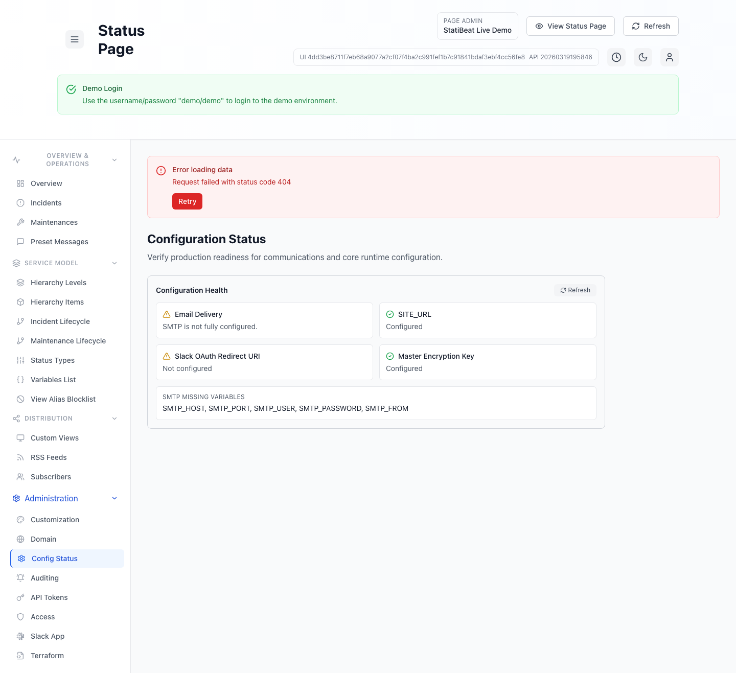The height and width of the screenshot is (673, 736).
Task: Refresh Configuration Health panel
Action: coord(574,290)
